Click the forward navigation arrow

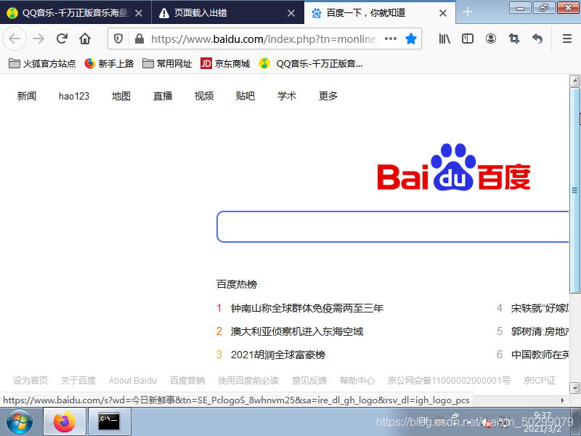(x=38, y=39)
